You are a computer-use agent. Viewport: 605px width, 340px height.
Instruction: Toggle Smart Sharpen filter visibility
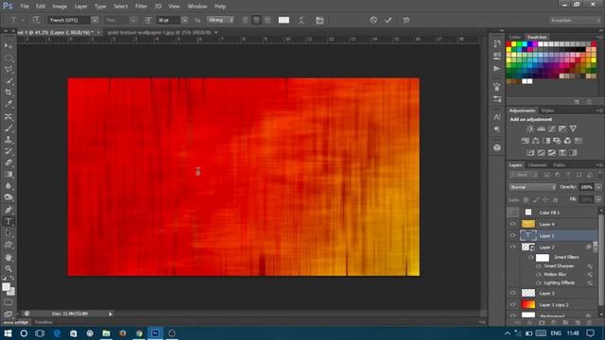tap(538, 266)
